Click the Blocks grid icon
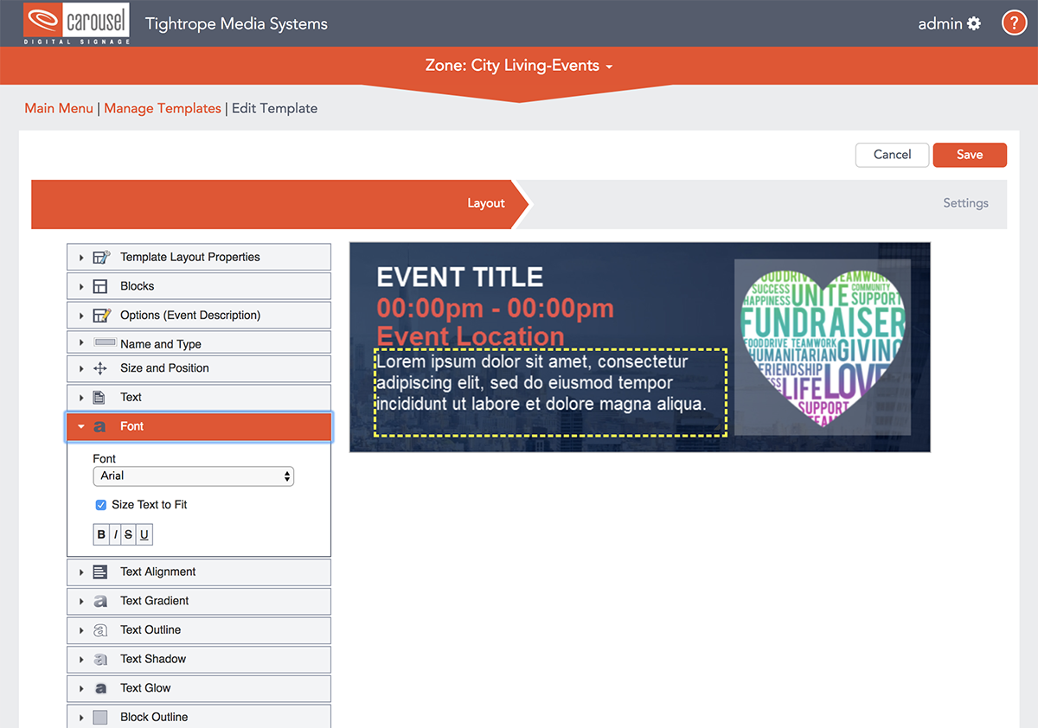This screenshot has width=1038, height=728. click(101, 286)
